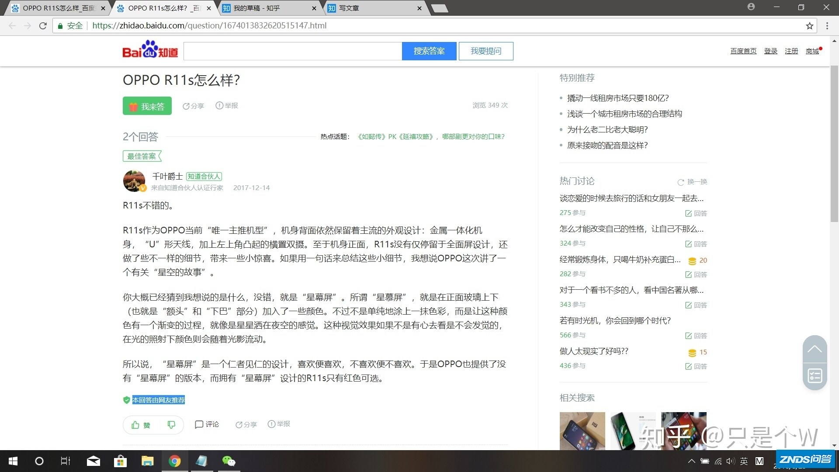Screen dimensions: 839x472
Task: Click the page vertical scrollbar
Action: 834,144
